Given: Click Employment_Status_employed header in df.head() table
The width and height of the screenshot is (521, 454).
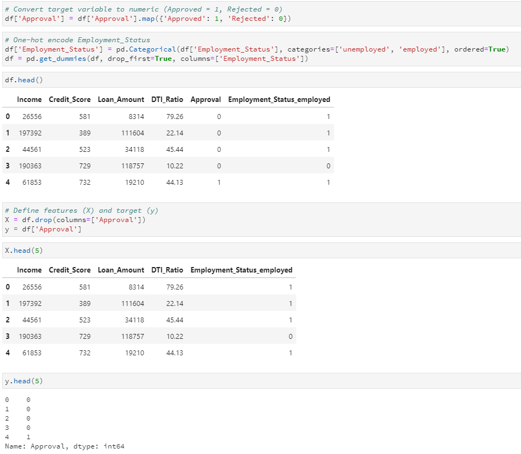Looking at the screenshot, I should pyautogui.click(x=279, y=100).
